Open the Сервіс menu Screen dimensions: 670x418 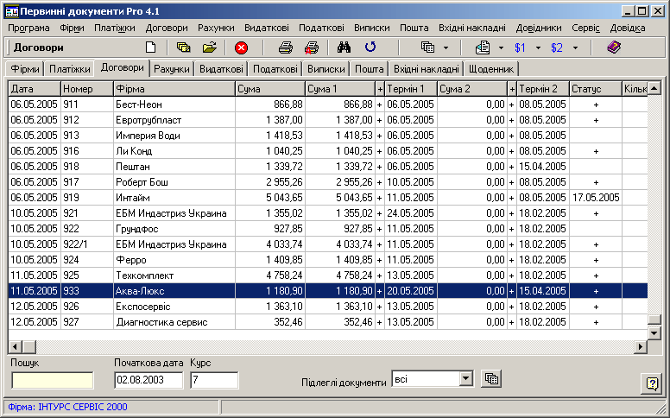point(586,28)
